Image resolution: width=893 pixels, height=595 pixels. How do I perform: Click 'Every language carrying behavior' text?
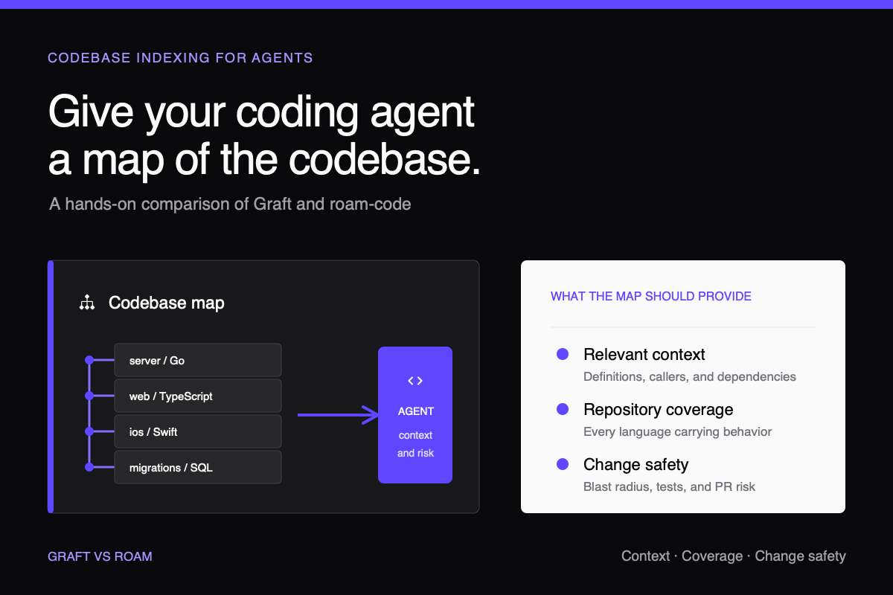[x=678, y=432]
